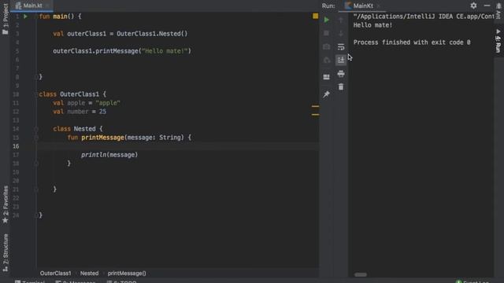Viewport: 504px width, 283px height.
Task: Collapse class Nested fold at line 14
Action: pos(36,129)
